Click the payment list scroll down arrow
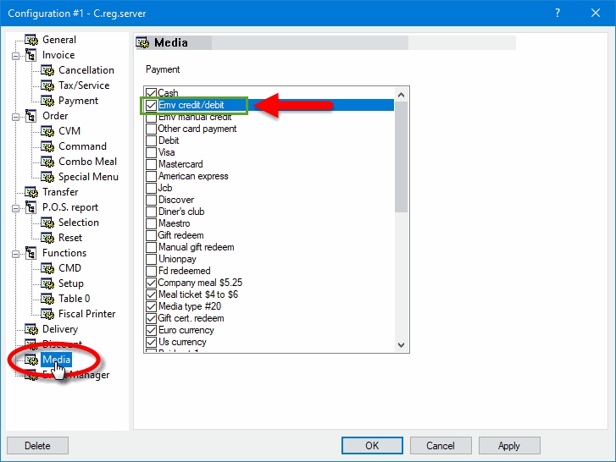Viewport: 616px width, 462px height. (x=402, y=344)
